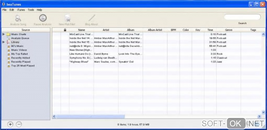Sort by the BPM column header

click(x=173, y=30)
